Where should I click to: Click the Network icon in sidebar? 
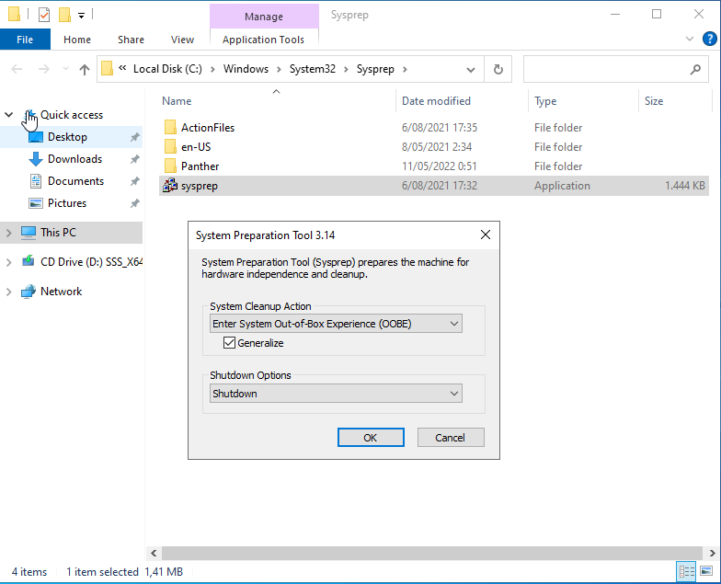28,292
